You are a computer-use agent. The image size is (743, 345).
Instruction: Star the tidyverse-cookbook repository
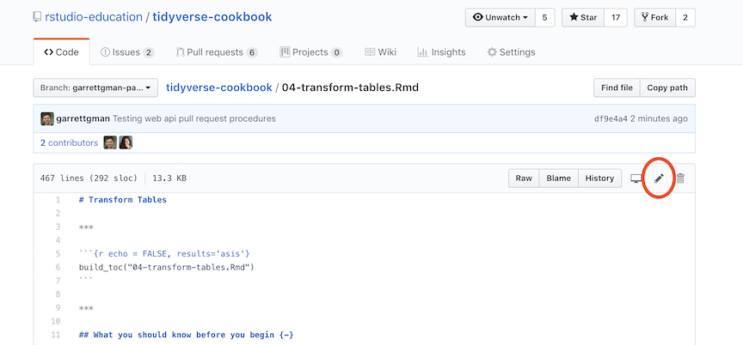coord(582,17)
